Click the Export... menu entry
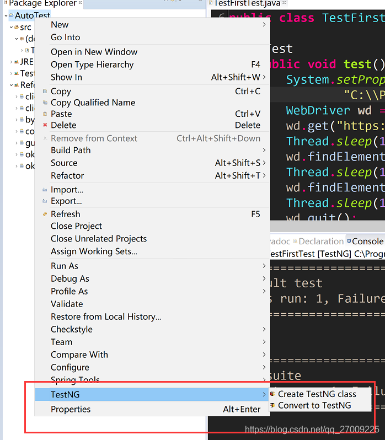The width and height of the screenshot is (385, 440). pyautogui.click(x=152, y=201)
